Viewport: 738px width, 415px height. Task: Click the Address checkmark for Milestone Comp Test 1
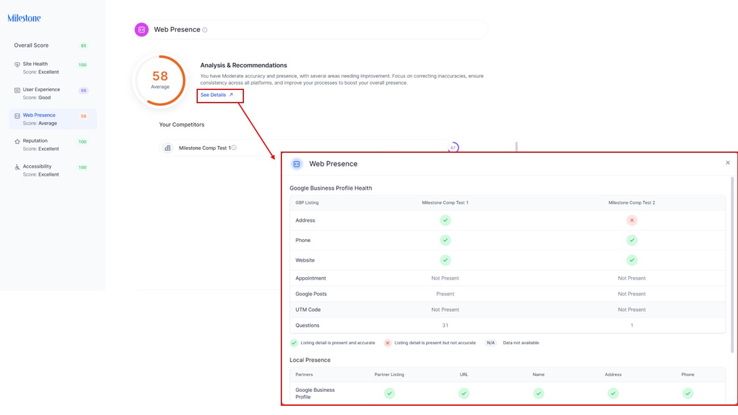click(x=445, y=220)
